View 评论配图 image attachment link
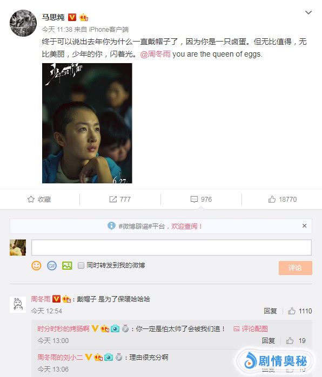Viewport: 322px width, 377px height. coord(251,328)
